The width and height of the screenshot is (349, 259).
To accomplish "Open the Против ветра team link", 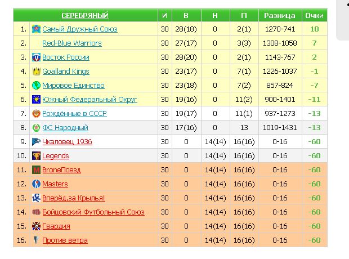I will (x=65, y=240).
